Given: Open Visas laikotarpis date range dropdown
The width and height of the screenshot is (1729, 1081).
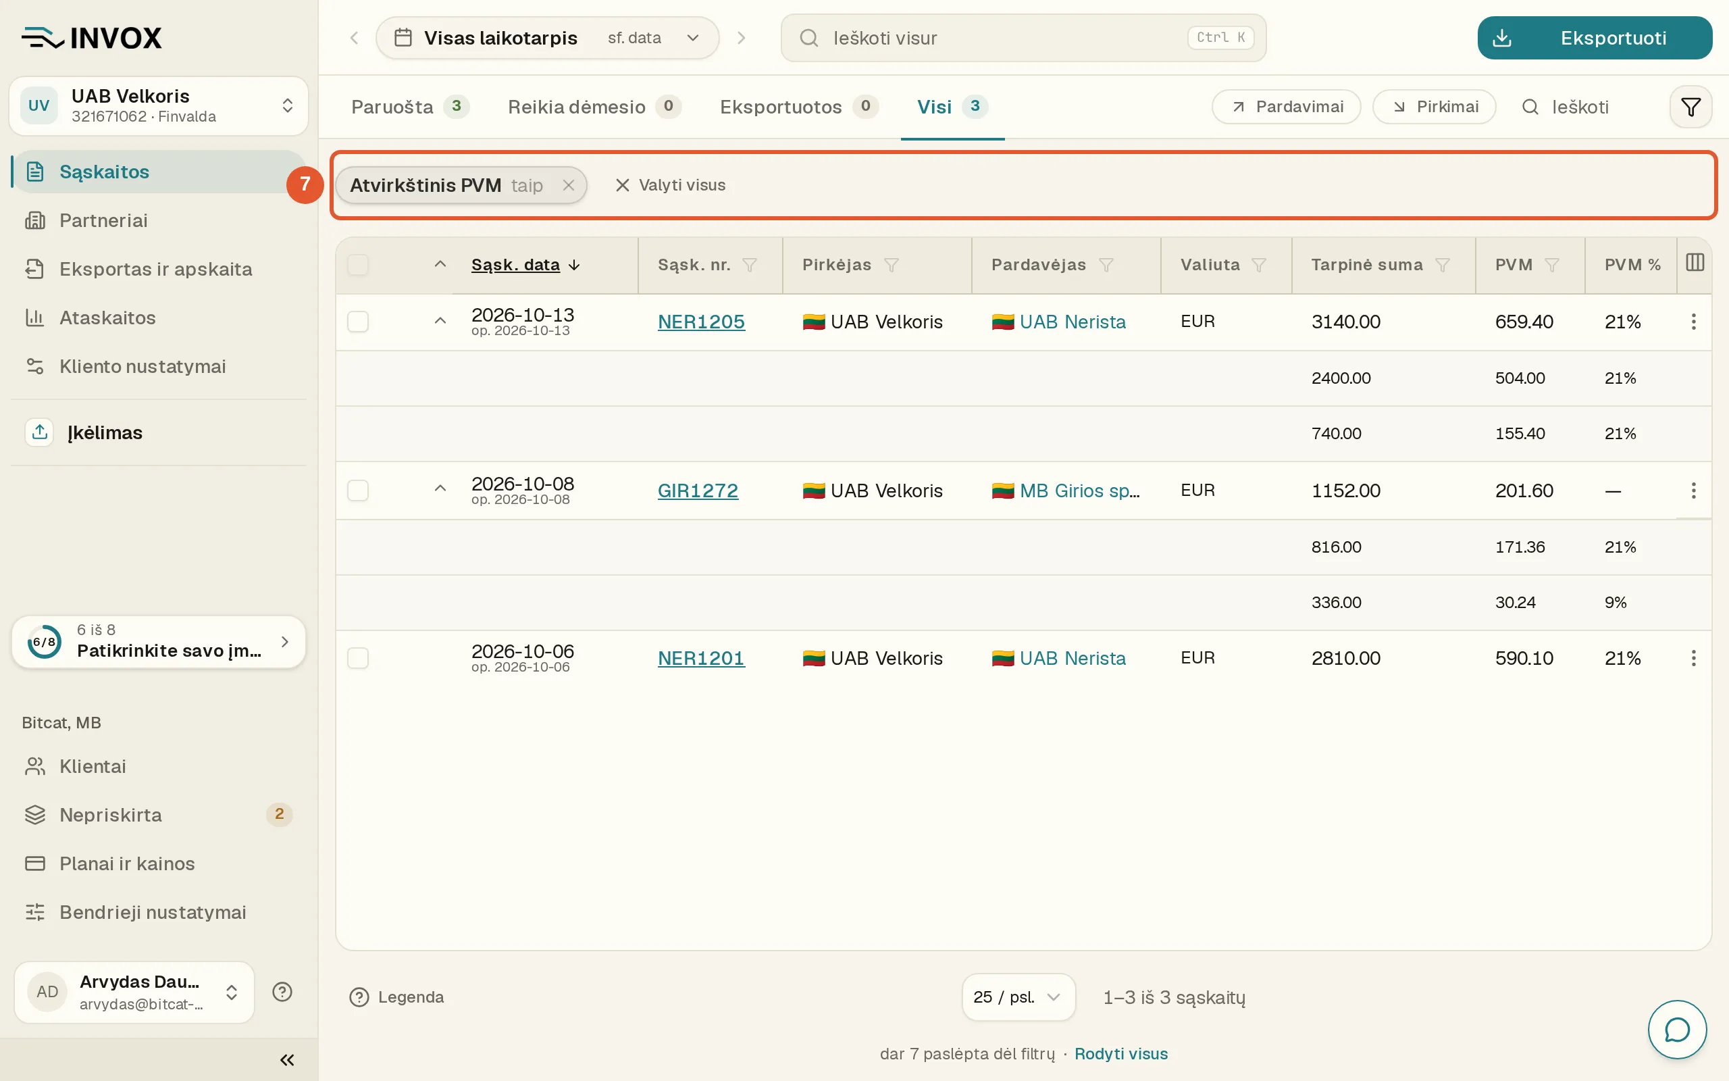Looking at the screenshot, I should (x=547, y=38).
